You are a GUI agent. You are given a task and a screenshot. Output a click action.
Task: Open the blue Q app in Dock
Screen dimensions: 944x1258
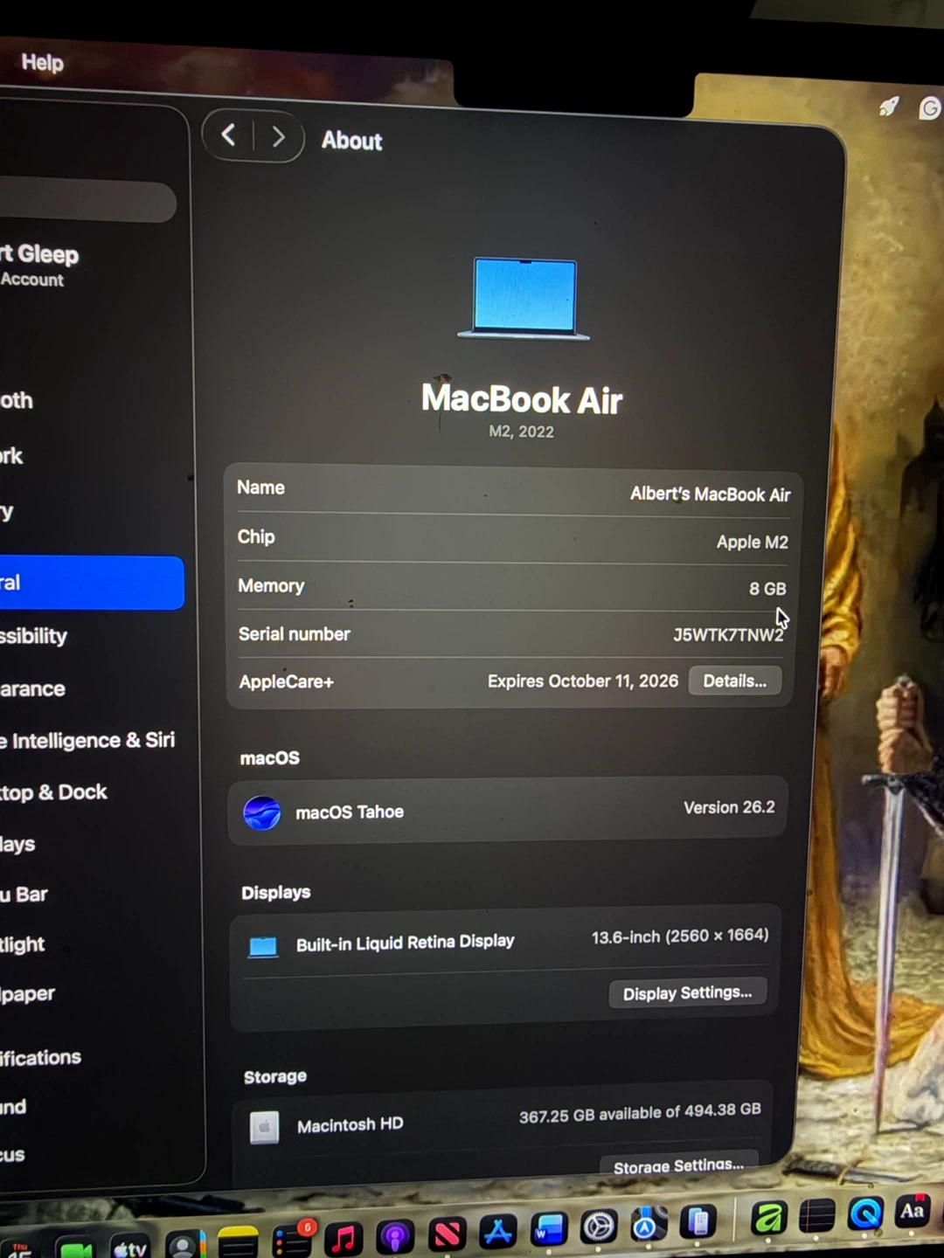[865, 1214]
